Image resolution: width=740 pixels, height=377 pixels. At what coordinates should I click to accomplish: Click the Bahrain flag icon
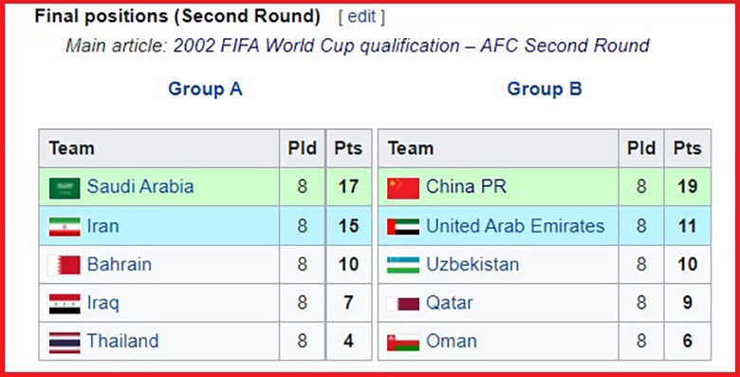(65, 265)
